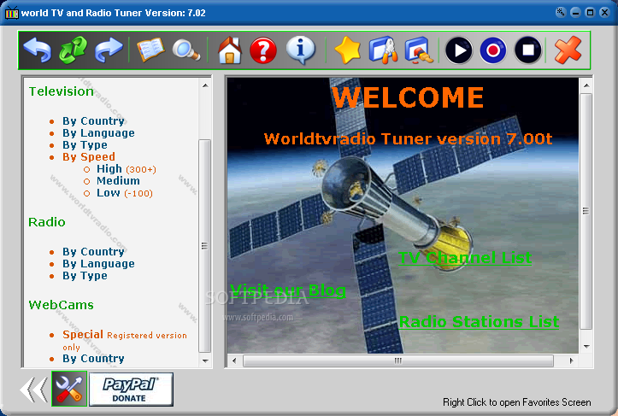The image size is (618, 416).
Task: Collapse sidebar with double chevron arrows
Action: pos(34,390)
